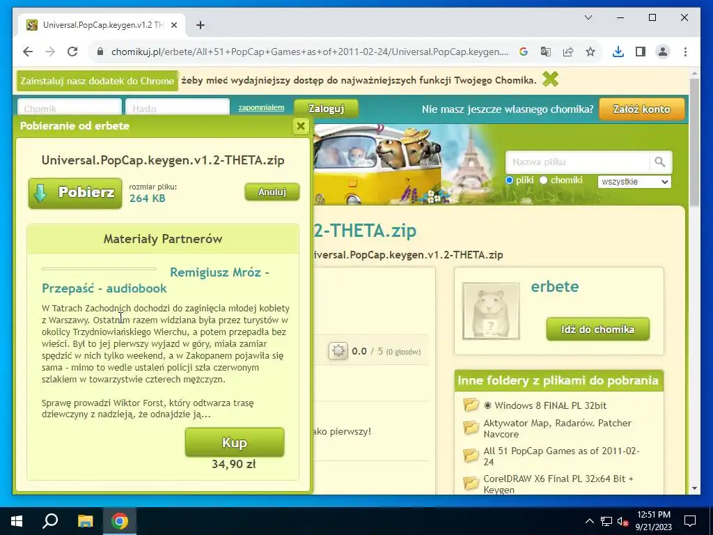Click the browser address bar URL

click(x=310, y=52)
